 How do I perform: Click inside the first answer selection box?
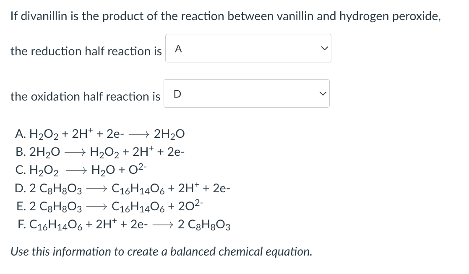248,48
